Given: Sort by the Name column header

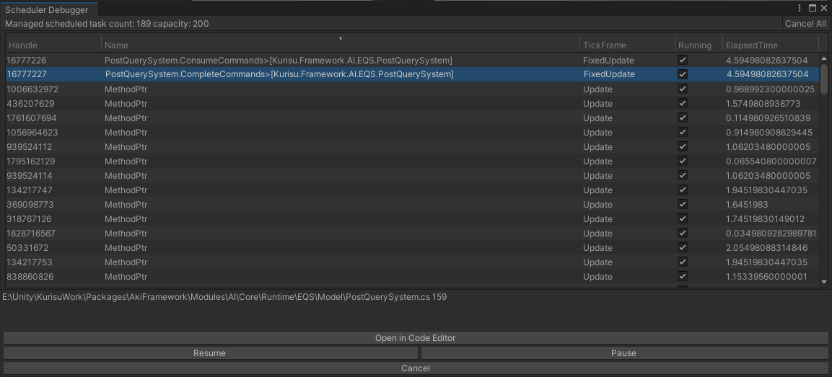Looking at the screenshot, I should pyautogui.click(x=340, y=45).
